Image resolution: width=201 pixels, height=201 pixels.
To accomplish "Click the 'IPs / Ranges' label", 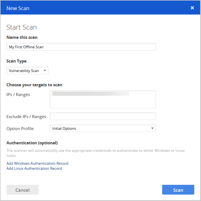I will [x=18, y=95].
